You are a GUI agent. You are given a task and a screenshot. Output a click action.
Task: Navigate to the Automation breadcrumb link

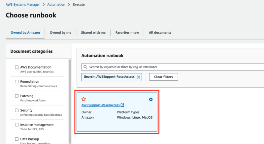coord(56,5)
